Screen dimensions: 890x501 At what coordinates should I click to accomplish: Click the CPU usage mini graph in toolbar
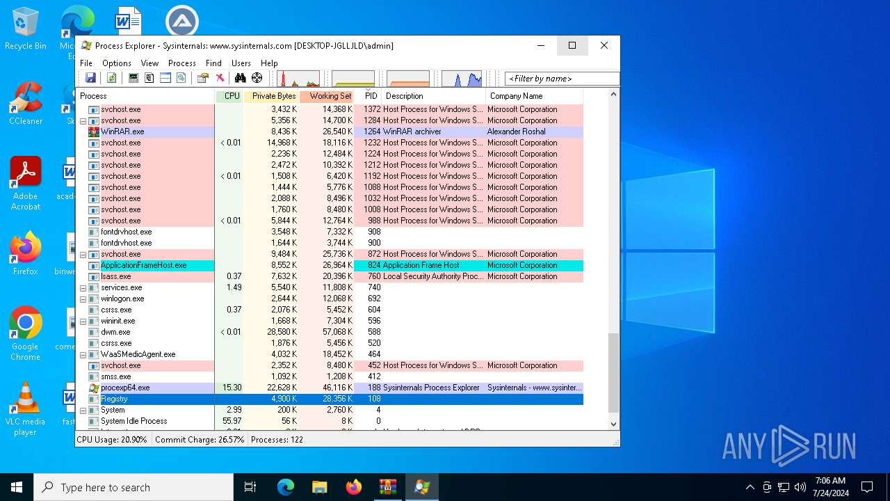click(x=298, y=79)
